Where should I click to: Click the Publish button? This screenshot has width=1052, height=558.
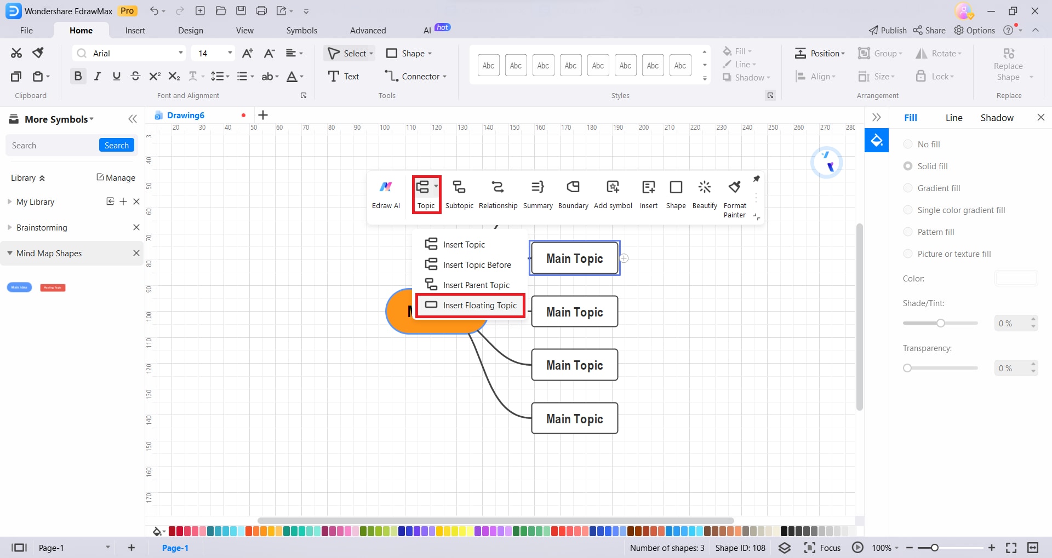pyautogui.click(x=888, y=31)
